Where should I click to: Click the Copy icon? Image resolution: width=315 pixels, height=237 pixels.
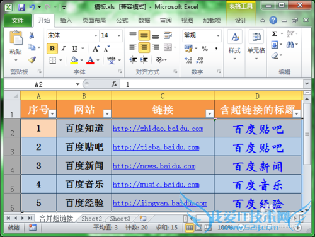[x=31, y=47]
